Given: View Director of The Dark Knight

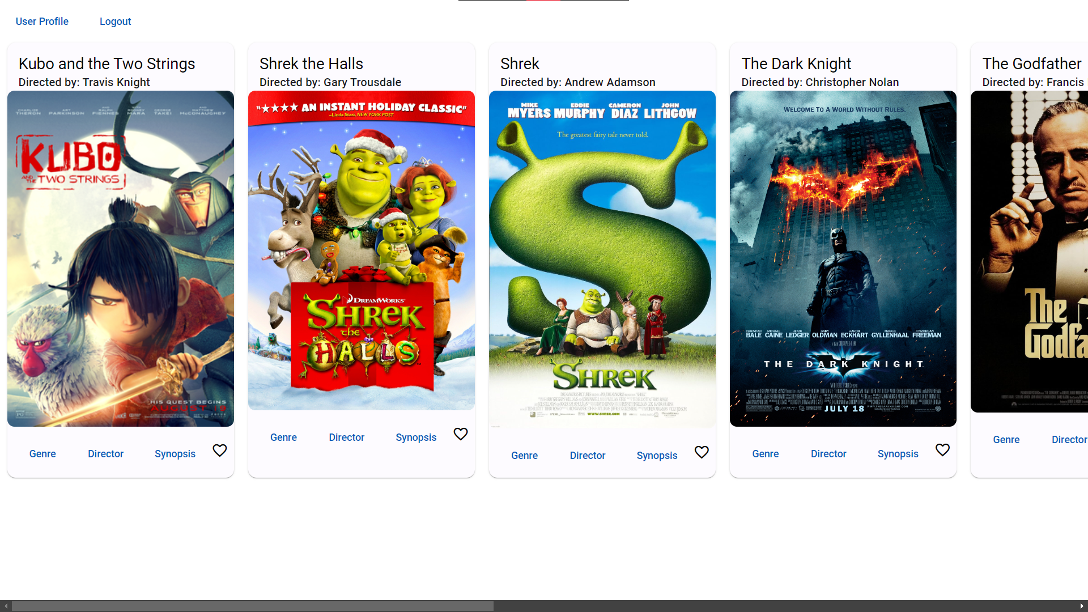Looking at the screenshot, I should [x=828, y=454].
